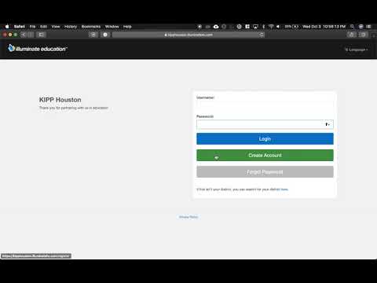Click the green Create Account button
This screenshot has height=283, width=377.
point(265,155)
